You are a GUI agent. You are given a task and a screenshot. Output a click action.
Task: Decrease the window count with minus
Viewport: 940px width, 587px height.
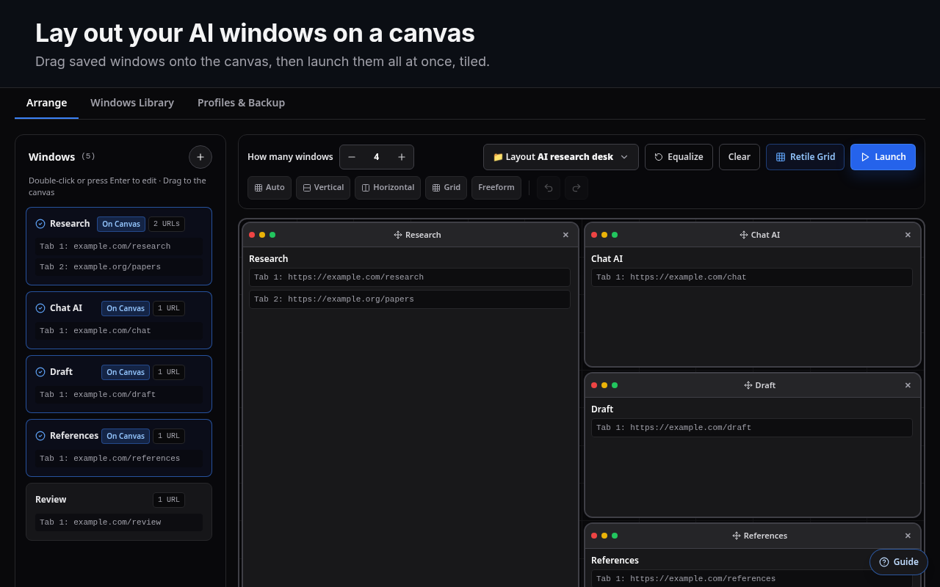(352, 157)
